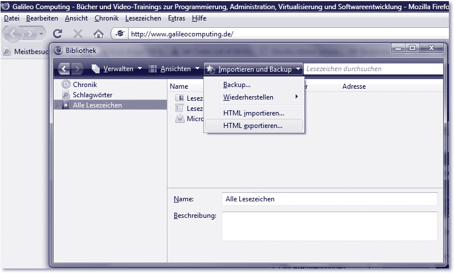
Task: Choose Backup... from the open menu
Action: coord(237,85)
